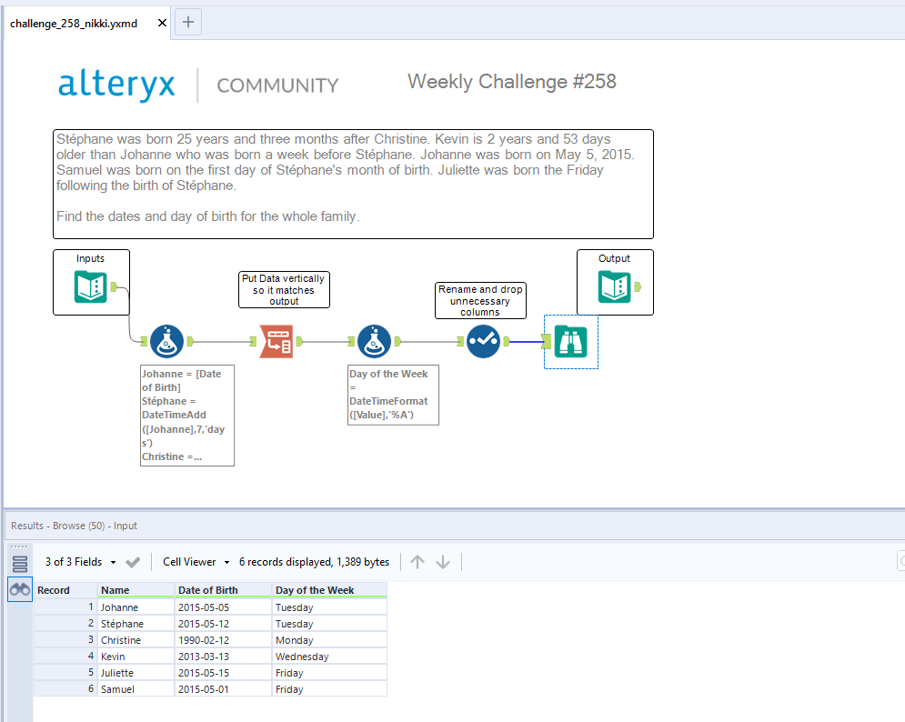Open a new workflow tab with plus
The image size is (905, 722).
[x=188, y=23]
